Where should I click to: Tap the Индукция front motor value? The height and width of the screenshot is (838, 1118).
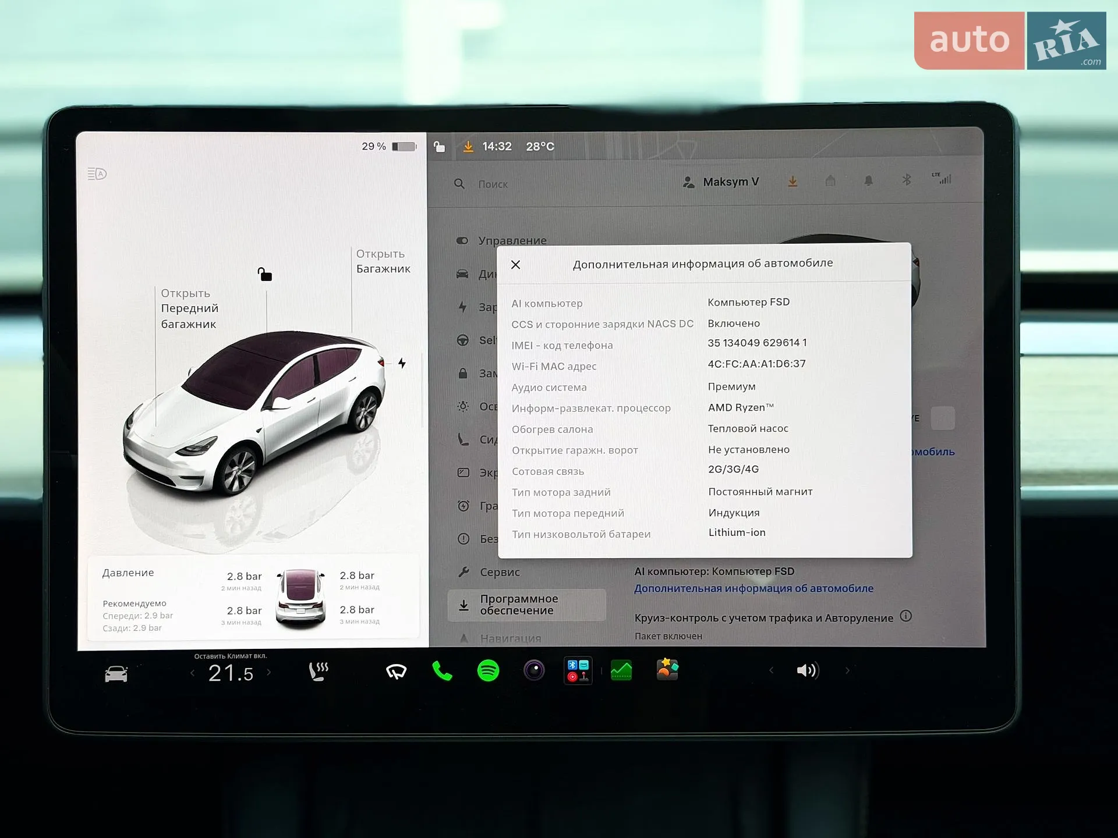point(734,513)
